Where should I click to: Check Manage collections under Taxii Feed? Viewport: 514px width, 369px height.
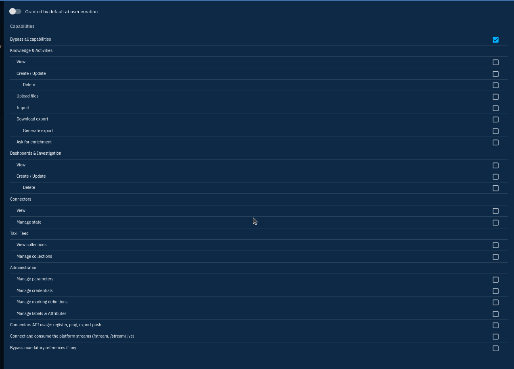click(x=495, y=257)
